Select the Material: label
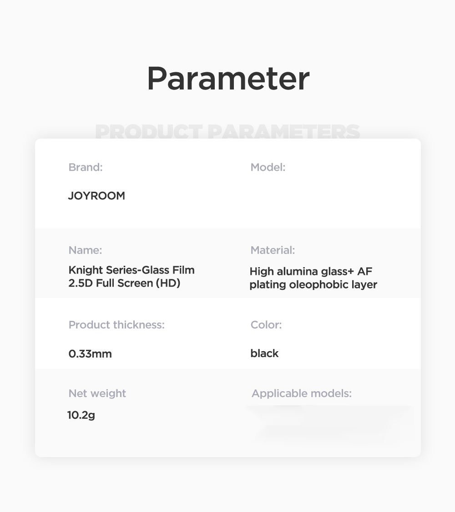This screenshot has width=455, height=512. (x=273, y=250)
